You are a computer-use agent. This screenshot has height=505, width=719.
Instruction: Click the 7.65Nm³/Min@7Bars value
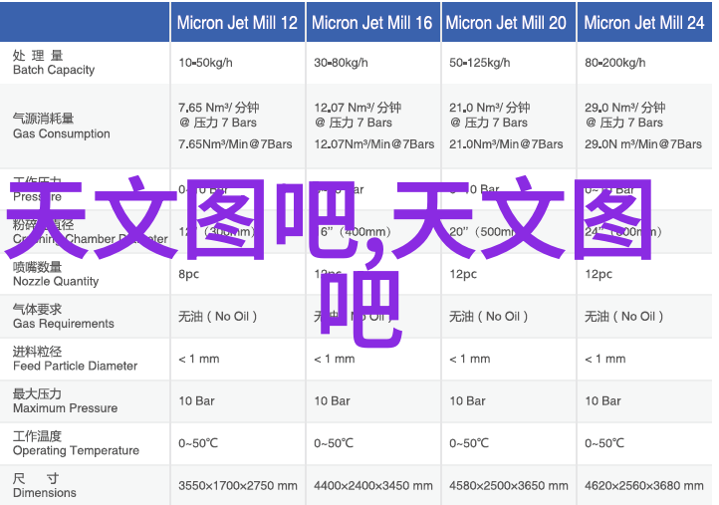(x=235, y=144)
